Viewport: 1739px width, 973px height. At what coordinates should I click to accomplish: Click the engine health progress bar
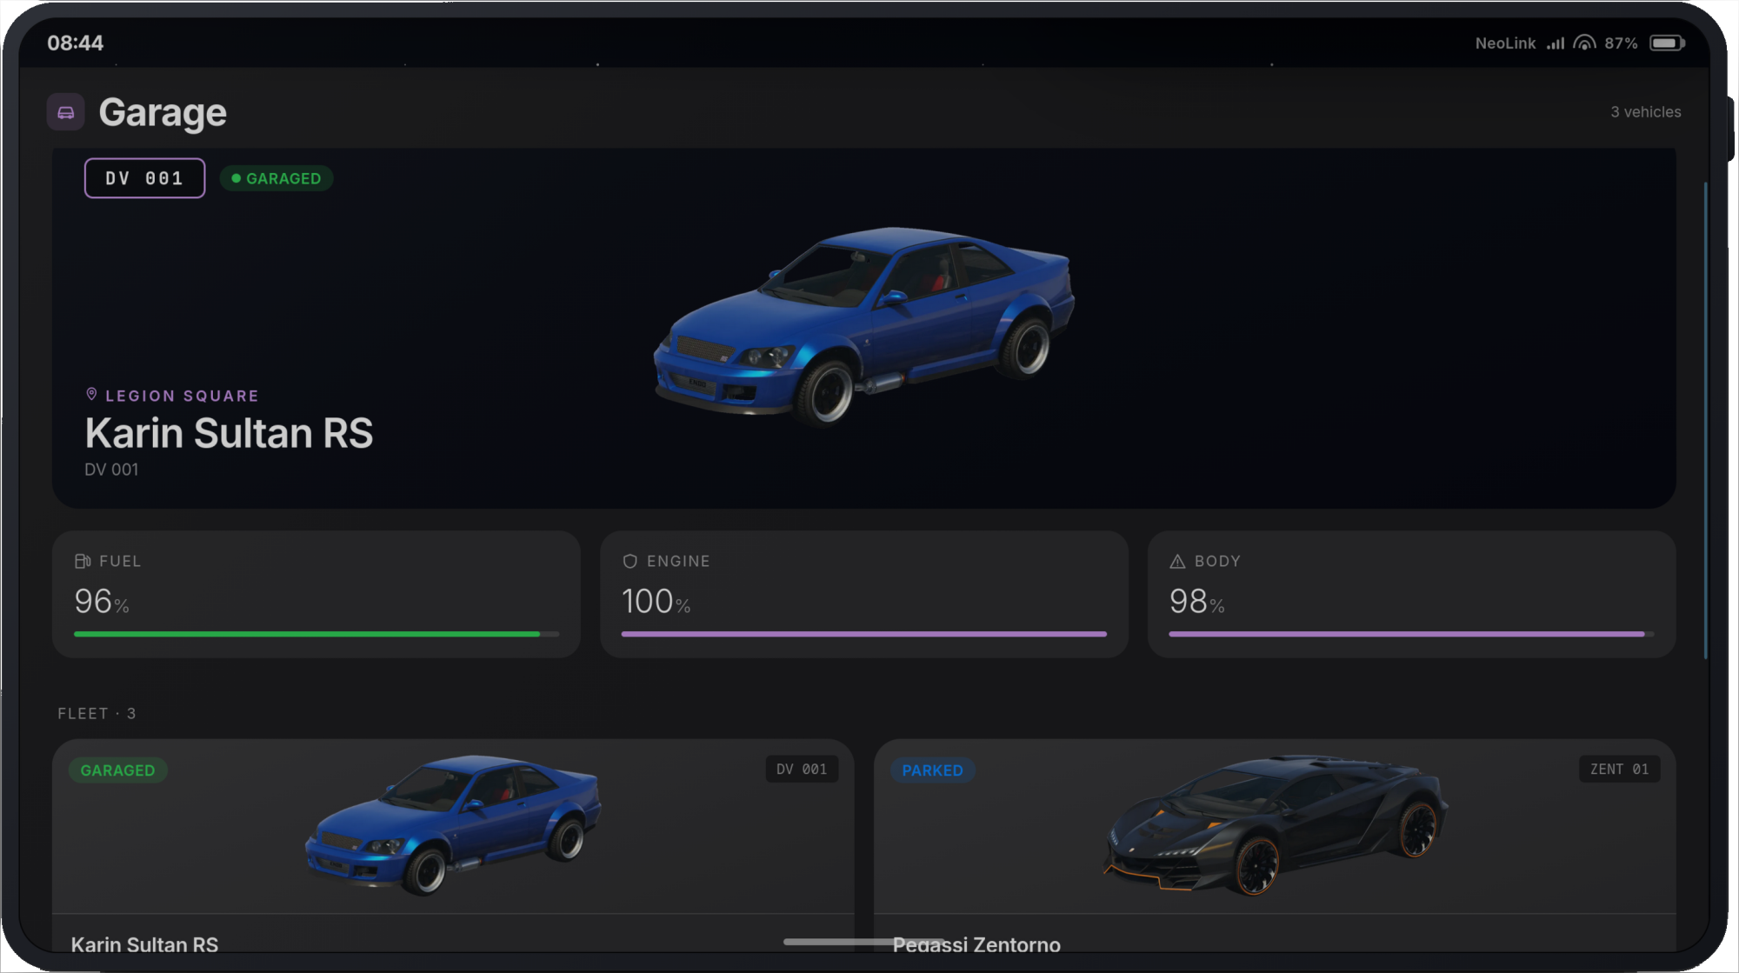click(864, 635)
